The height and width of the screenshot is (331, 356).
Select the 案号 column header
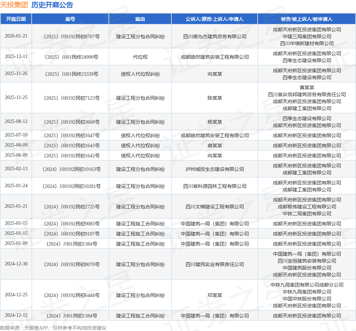pyautogui.click(x=70, y=19)
